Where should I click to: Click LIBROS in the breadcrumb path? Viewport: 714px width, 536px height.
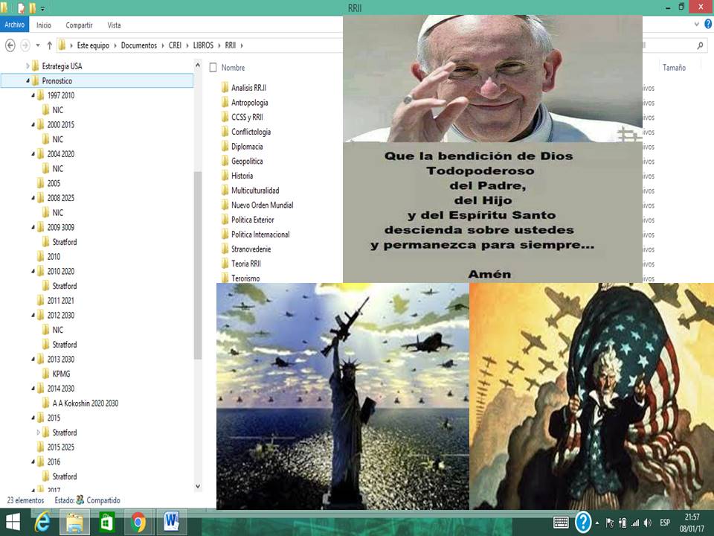tap(203, 45)
